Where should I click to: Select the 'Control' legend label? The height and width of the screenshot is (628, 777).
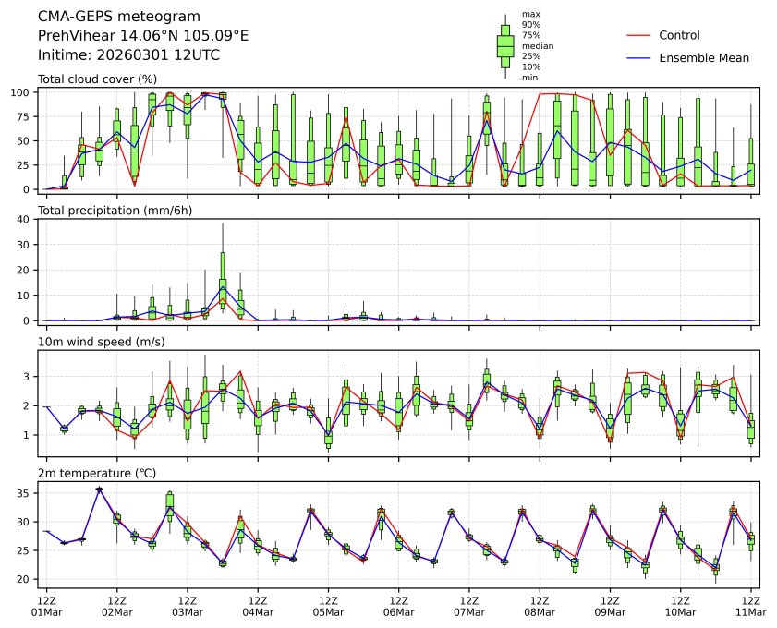(x=679, y=35)
